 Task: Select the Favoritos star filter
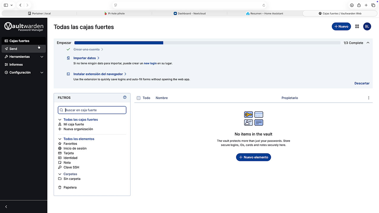coord(70,143)
